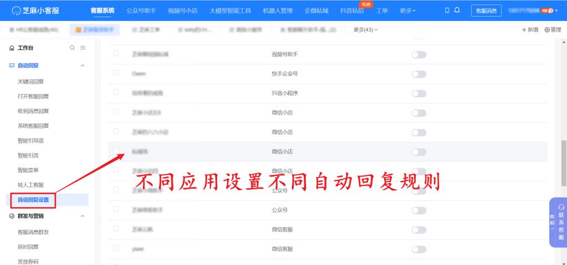Tick the checkbox in the Owen row

pyautogui.click(x=116, y=72)
